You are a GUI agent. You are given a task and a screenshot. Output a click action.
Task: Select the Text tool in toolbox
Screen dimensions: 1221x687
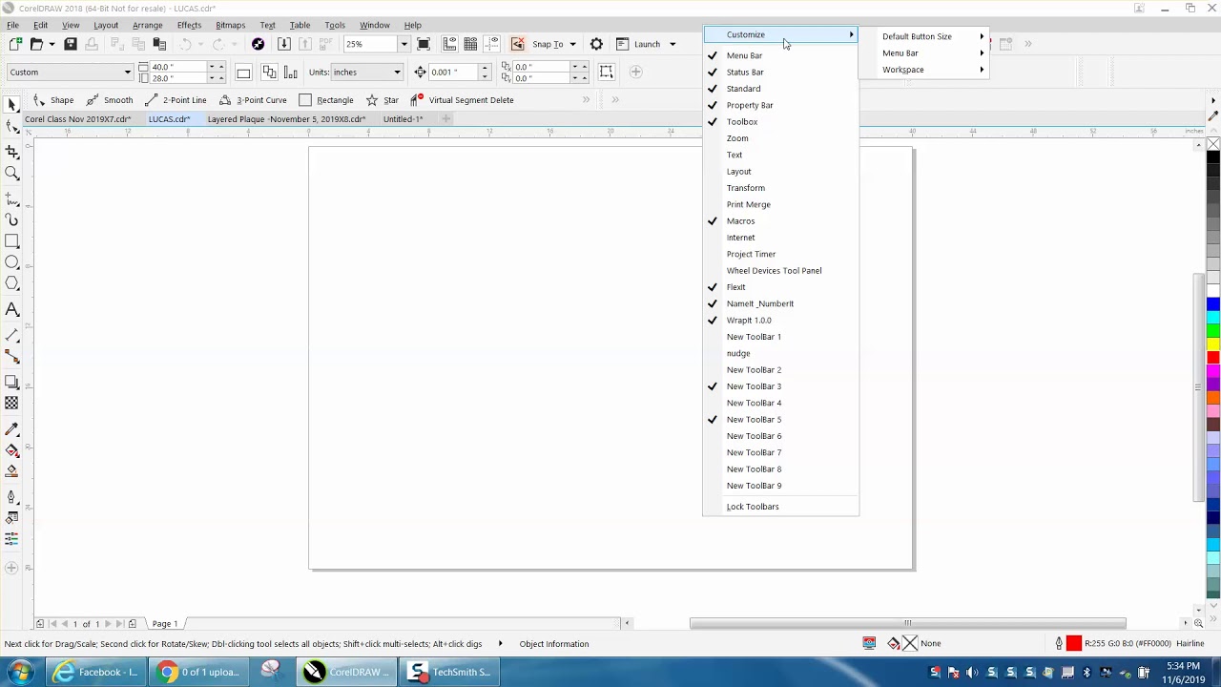[11, 309]
